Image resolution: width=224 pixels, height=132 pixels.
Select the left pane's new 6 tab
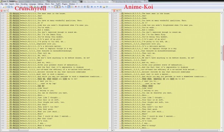tap(4, 11)
